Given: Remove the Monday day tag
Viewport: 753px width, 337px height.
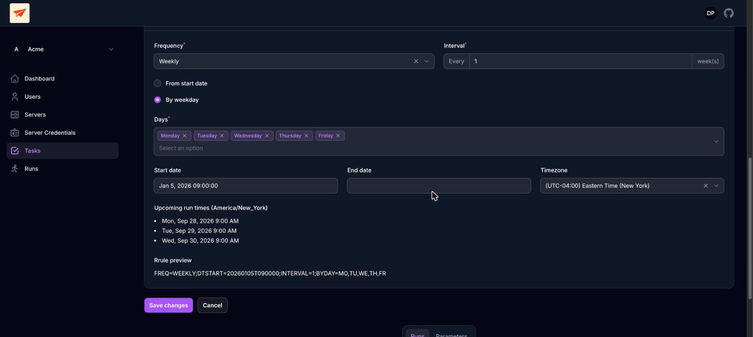Looking at the screenshot, I should (184, 136).
